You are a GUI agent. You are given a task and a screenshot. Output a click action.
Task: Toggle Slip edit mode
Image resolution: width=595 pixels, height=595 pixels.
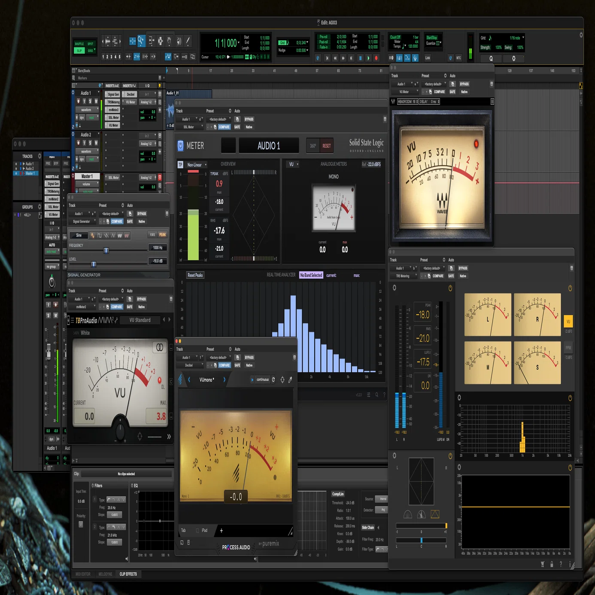coord(79,51)
